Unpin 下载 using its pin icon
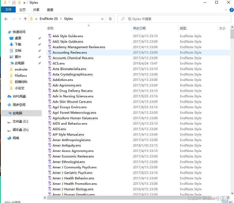 click(40, 45)
